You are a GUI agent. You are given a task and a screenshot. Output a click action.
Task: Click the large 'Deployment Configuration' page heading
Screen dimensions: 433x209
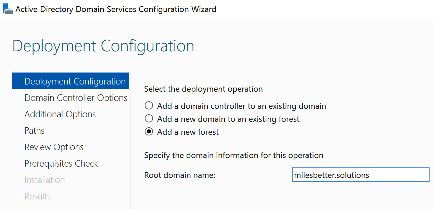tap(103, 46)
